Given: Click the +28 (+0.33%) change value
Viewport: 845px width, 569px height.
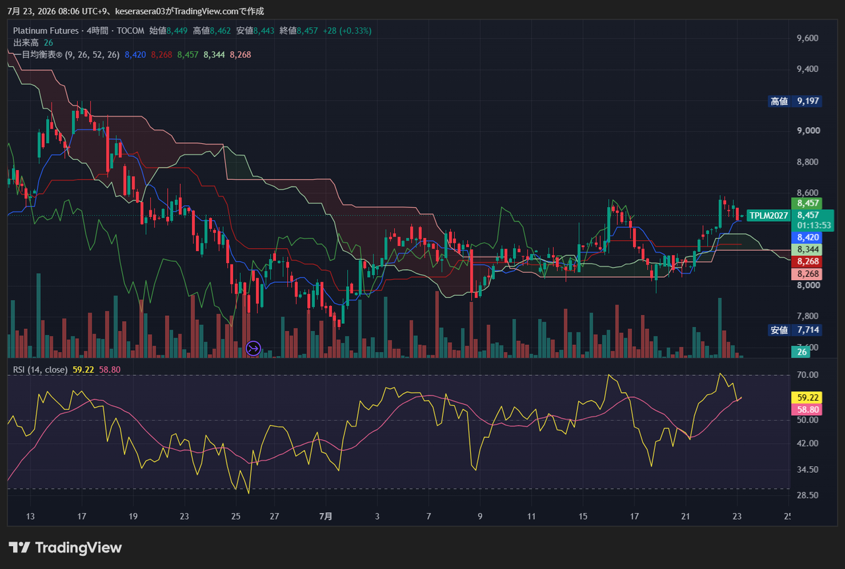Looking at the screenshot, I should coord(347,30).
